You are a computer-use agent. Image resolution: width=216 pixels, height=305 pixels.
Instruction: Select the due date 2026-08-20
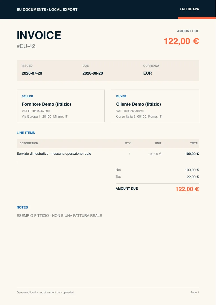click(93, 73)
